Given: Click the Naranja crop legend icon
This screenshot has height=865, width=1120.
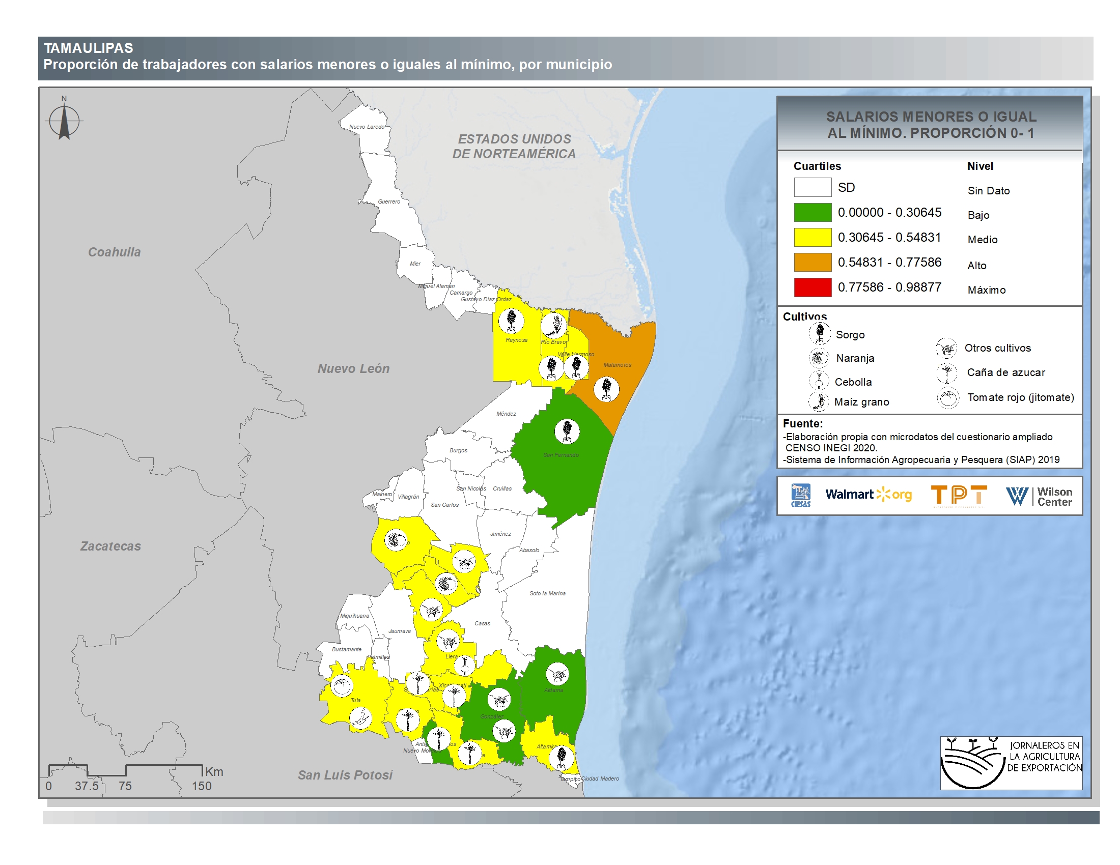Looking at the screenshot, I should point(819,358).
